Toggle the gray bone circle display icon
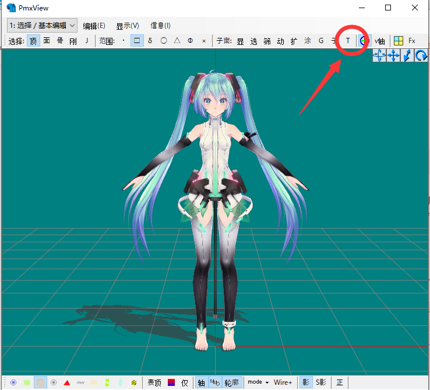The width and height of the screenshot is (430, 390). pos(54,382)
